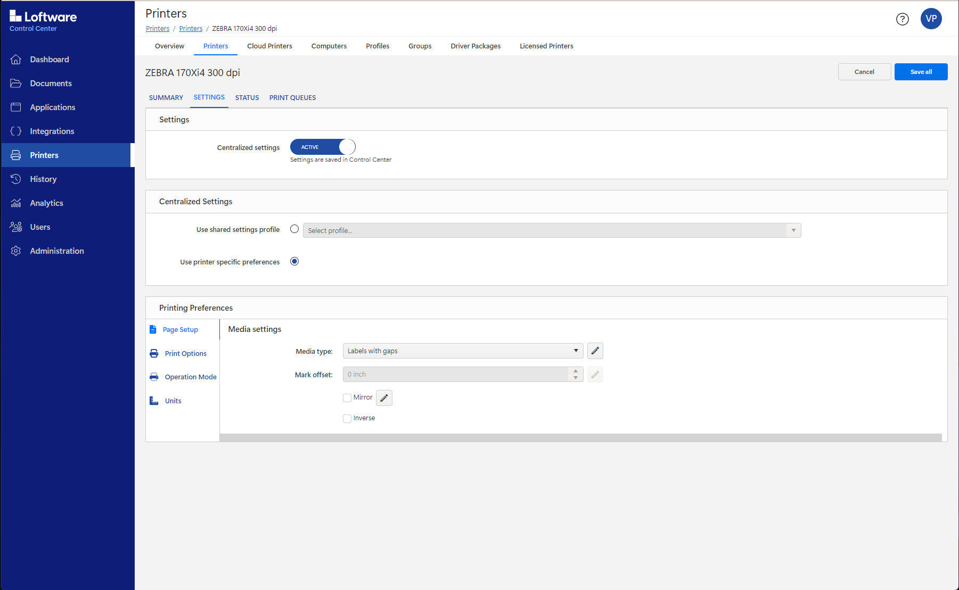Open the VP user profile avatar
959x590 pixels.
(x=931, y=19)
